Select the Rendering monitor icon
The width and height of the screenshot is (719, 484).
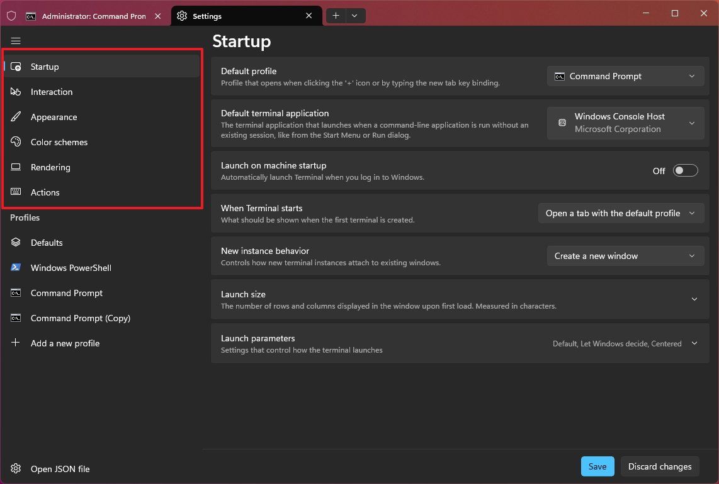coord(16,167)
